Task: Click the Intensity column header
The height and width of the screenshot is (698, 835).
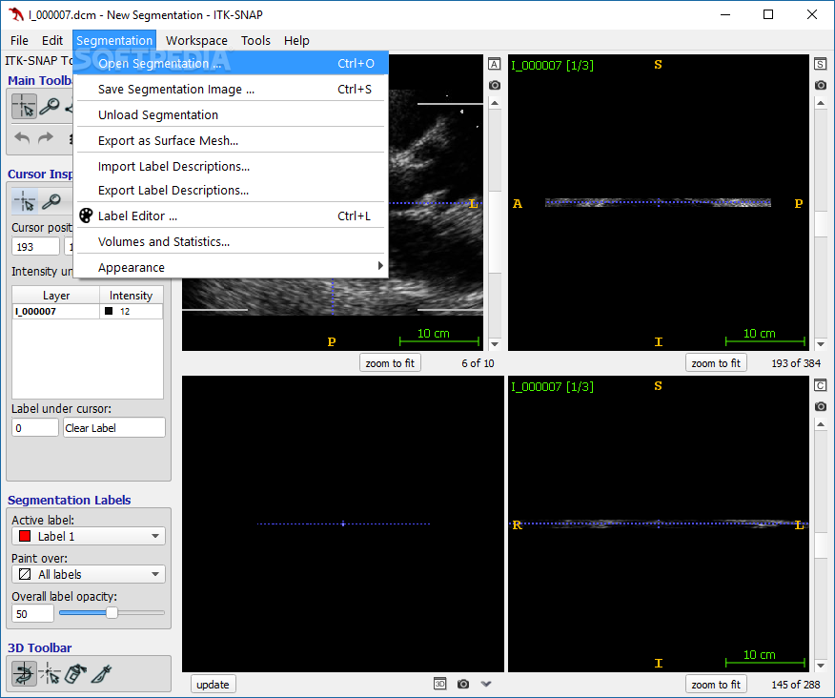Action: click(x=131, y=296)
